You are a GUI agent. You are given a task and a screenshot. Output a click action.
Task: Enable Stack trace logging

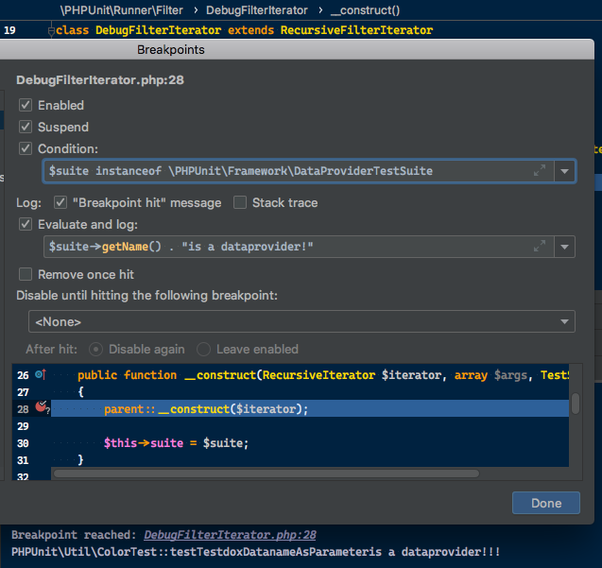click(240, 202)
